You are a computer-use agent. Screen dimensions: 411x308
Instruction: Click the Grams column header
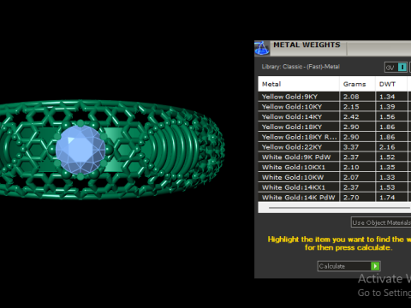click(x=357, y=84)
